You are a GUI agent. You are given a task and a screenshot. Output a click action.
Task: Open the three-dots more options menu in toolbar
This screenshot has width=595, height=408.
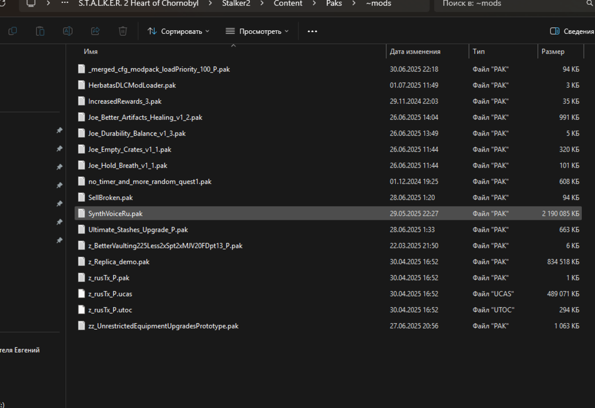[x=312, y=31]
